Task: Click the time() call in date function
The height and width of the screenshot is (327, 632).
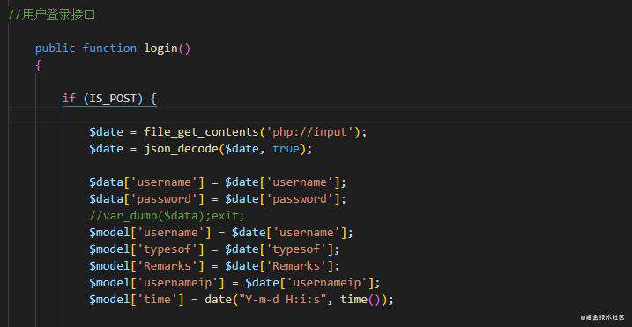Action: (361, 300)
